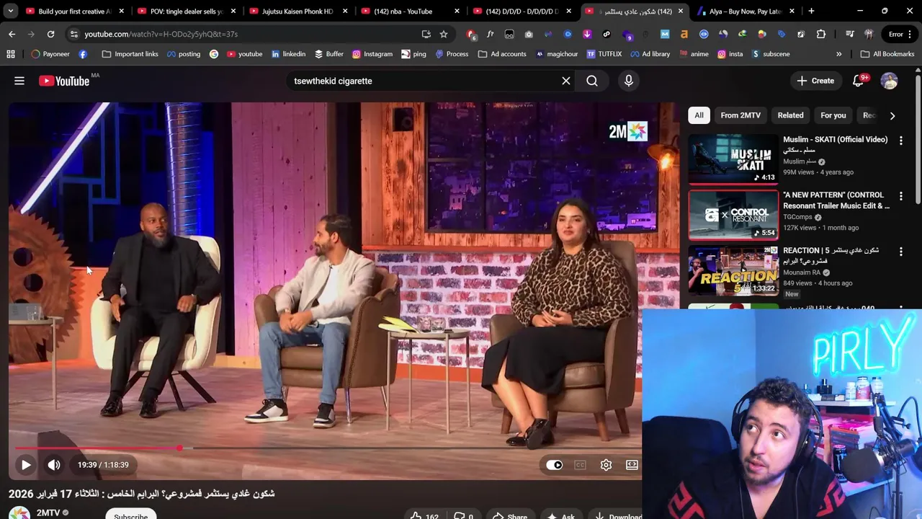
Task: Open the Buffer bookmark
Action: point(328,54)
